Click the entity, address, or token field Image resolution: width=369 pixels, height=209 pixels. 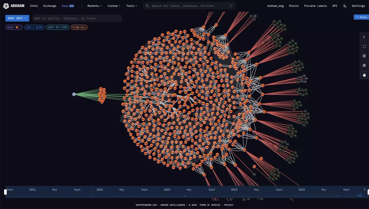[77, 18]
